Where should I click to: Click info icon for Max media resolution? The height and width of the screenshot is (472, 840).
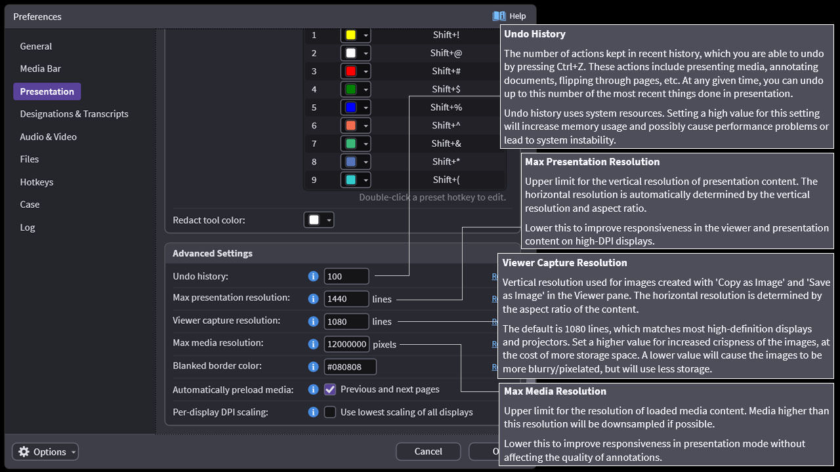[313, 344]
